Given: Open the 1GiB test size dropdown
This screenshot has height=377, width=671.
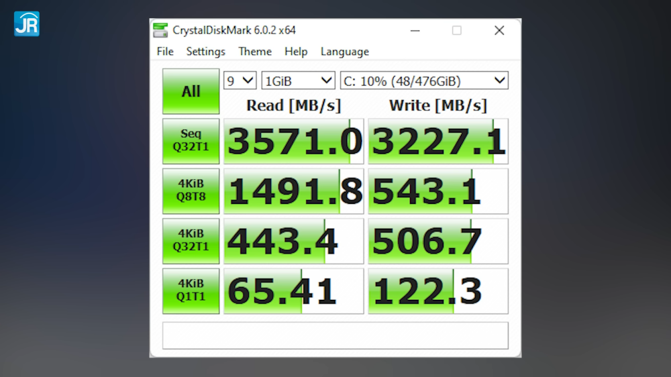Looking at the screenshot, I should [x=298, y=81].
